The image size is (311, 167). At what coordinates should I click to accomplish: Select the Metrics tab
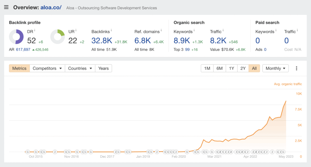[19, 68]
